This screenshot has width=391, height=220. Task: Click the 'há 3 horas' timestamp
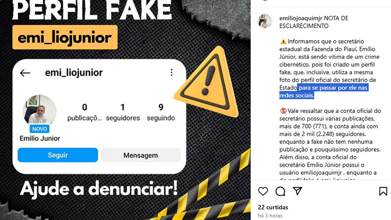click(x=270, y=216)
